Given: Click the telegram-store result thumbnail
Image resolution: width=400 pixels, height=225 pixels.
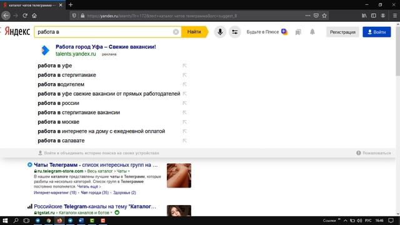Looking at the screenshot, I should point(179,176).
